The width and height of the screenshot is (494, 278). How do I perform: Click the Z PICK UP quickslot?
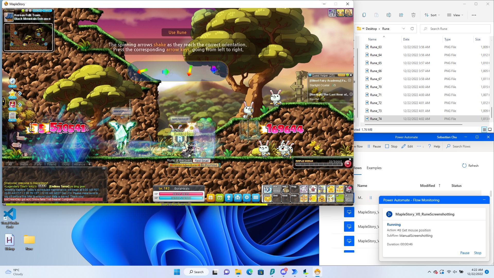coord(348,198)
